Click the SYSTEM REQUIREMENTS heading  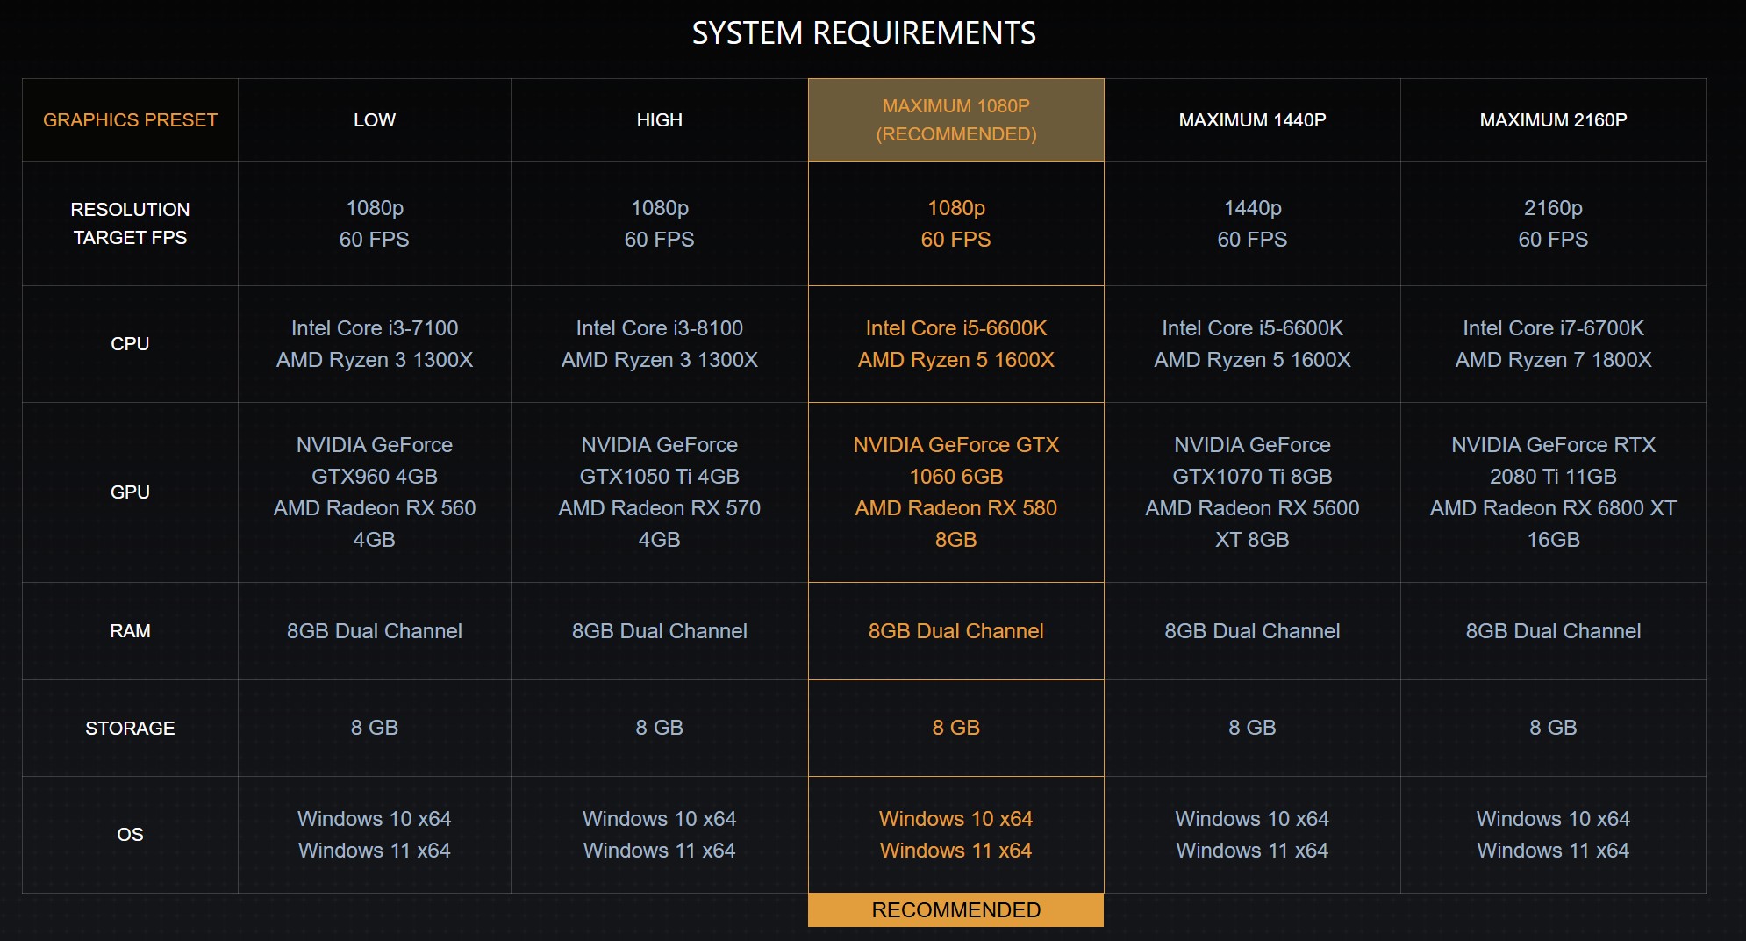[x=863, y=33]
